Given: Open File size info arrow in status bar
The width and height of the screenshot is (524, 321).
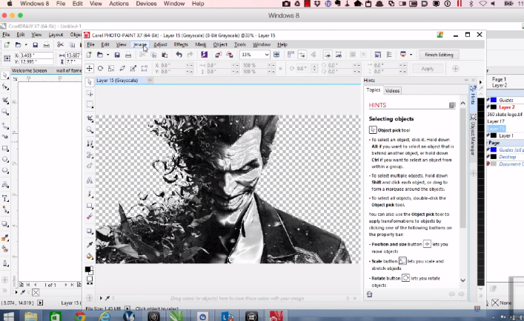Looking at the screenshot, I should (x=127, y=308).
